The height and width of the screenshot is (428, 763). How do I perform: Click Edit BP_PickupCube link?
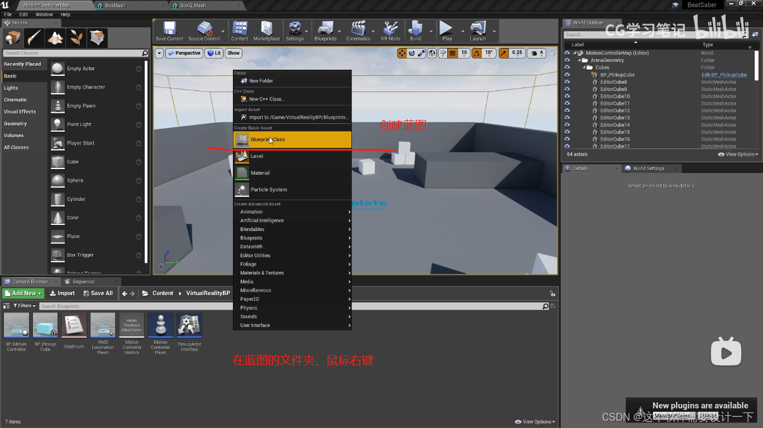(x=724, y=75)
